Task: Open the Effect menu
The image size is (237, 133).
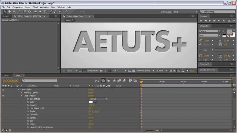Action: pyautogui.click(x=35, y=7)
